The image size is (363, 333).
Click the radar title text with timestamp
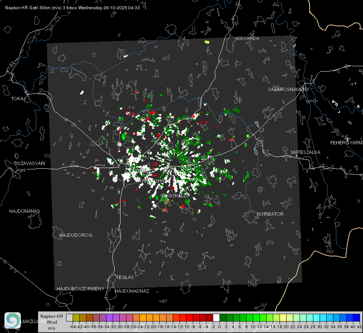pos(72,8)
